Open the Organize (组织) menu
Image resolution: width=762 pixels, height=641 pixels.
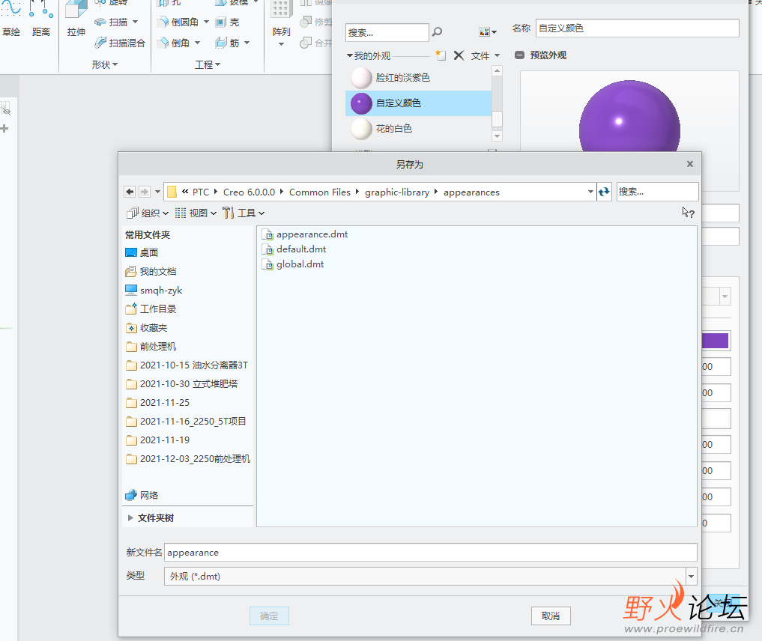point(148,213)
